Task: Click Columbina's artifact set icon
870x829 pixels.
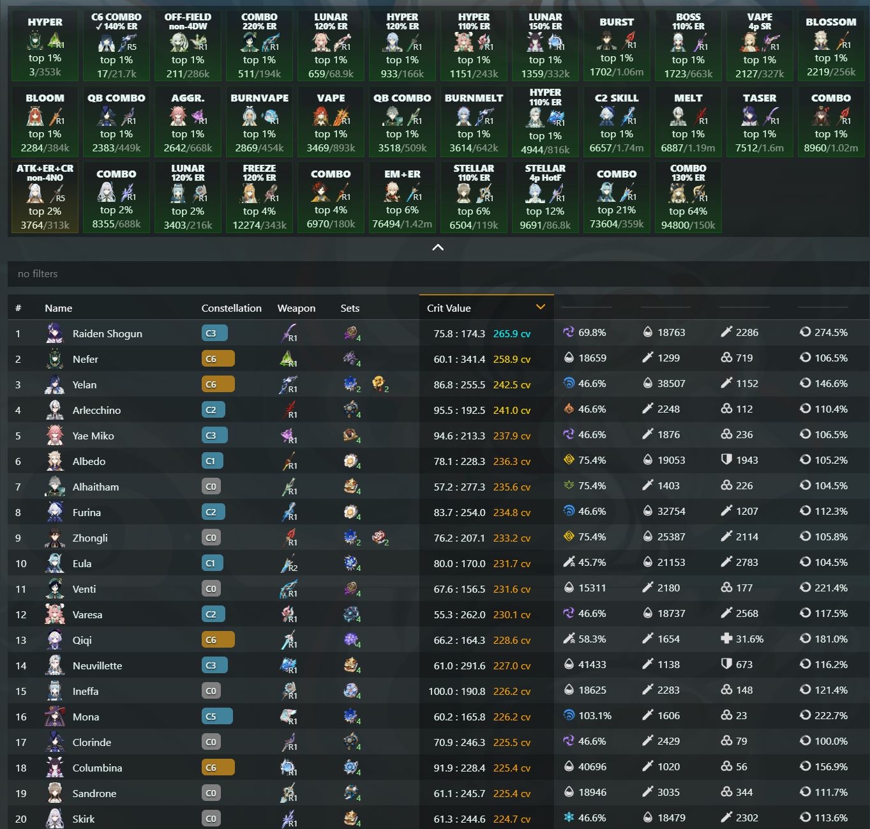Action: [x=351, y=768]
